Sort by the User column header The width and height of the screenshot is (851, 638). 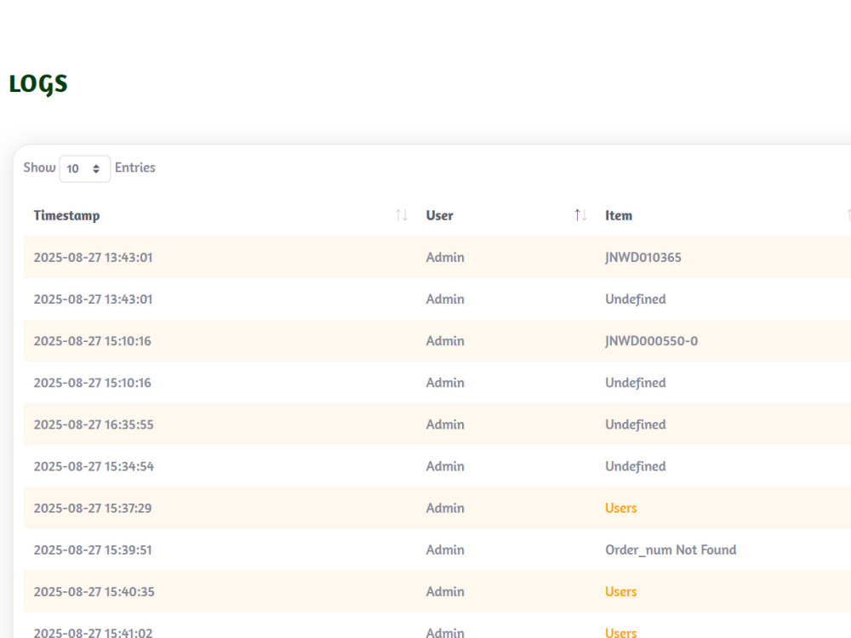tap(439, 215)
